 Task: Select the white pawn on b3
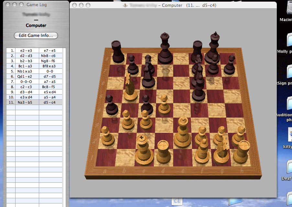click(128, 120)
